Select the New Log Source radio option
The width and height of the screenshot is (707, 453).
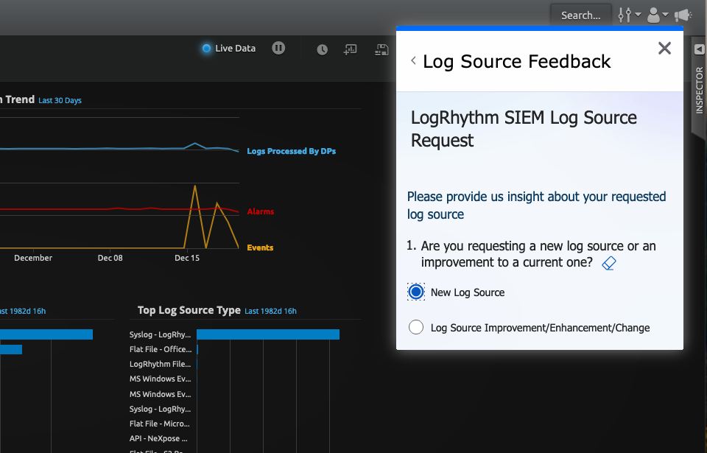[416, 292]
